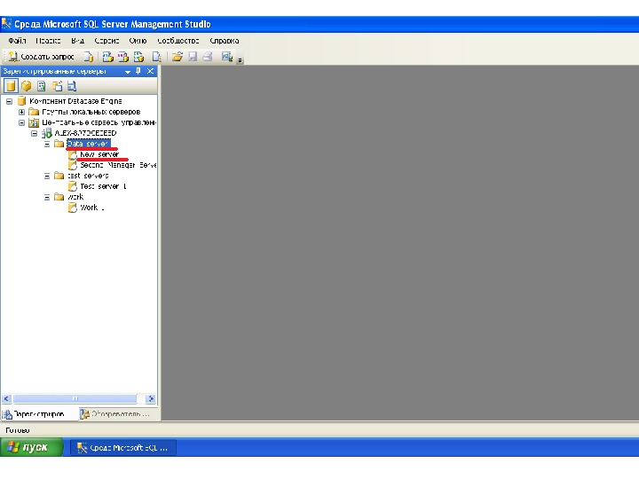639x479 pixels.
Task: Click the Second Manager Server database icon
Action: pos(73,165)
